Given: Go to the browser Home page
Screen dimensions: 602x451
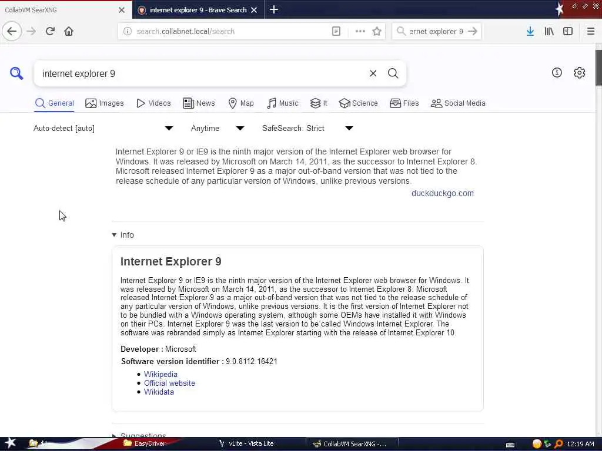Looking at the screenshot, I should click(69, 31).
